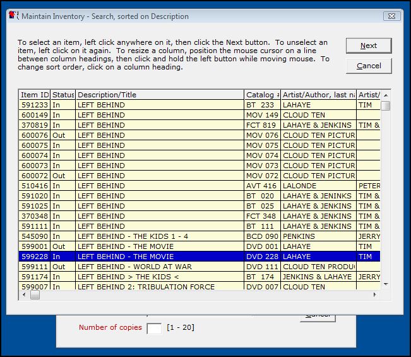Select item 600073 row
This screenshot has height=357, width=411.
200,166
